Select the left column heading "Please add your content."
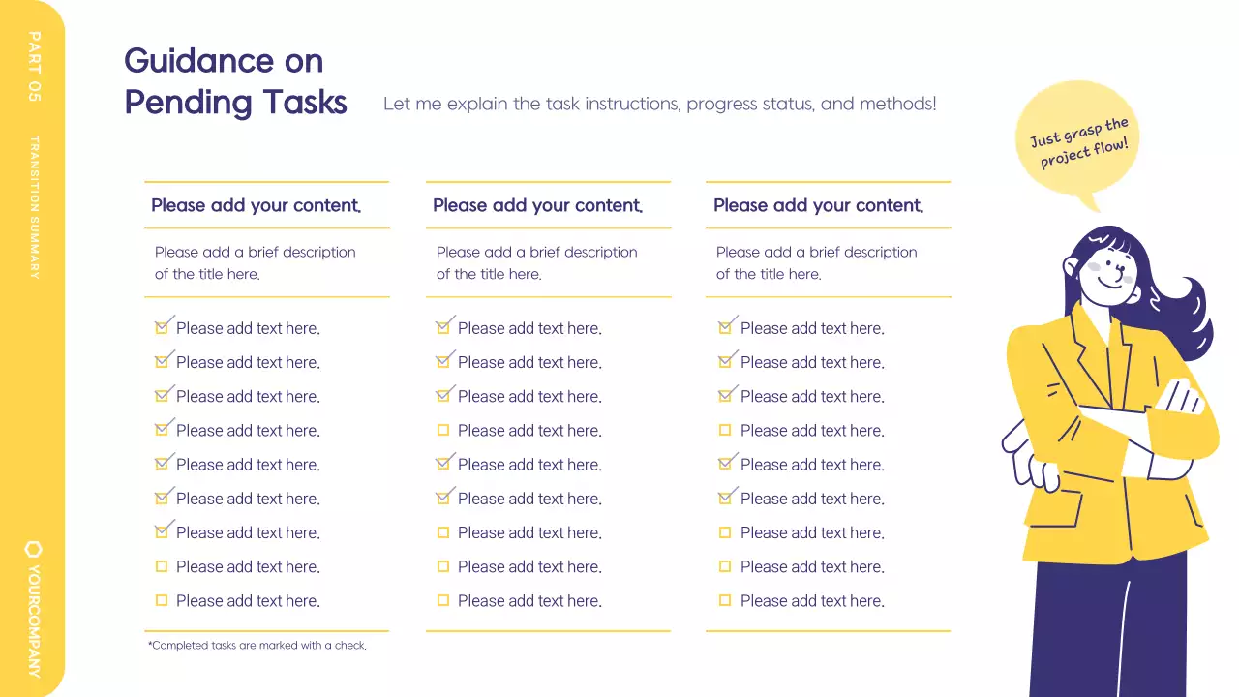The image size is (1239, 697). [x=256, y=205]
